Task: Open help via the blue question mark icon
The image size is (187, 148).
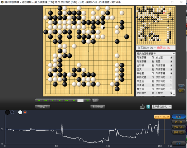Action: [148, 107]
